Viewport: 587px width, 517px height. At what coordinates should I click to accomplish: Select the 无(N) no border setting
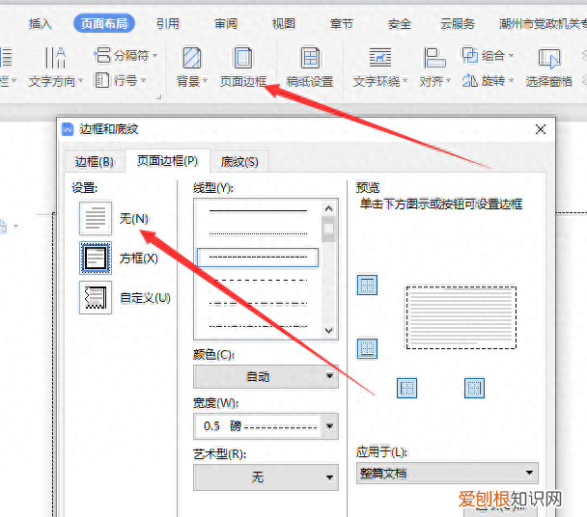pos(96,218)
